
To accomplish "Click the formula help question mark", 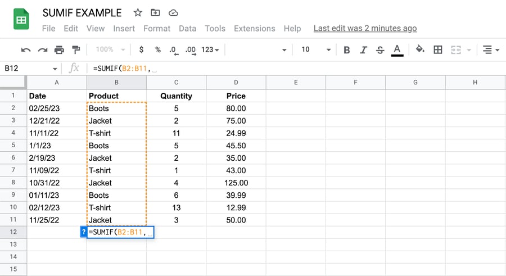I will tap(83, 232).
